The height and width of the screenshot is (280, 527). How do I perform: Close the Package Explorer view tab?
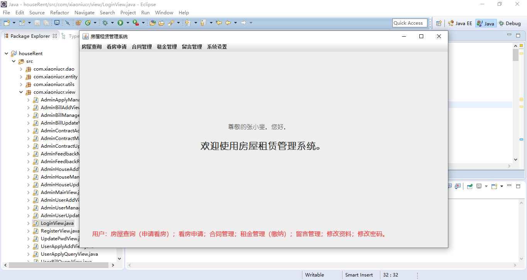(55, 36)
